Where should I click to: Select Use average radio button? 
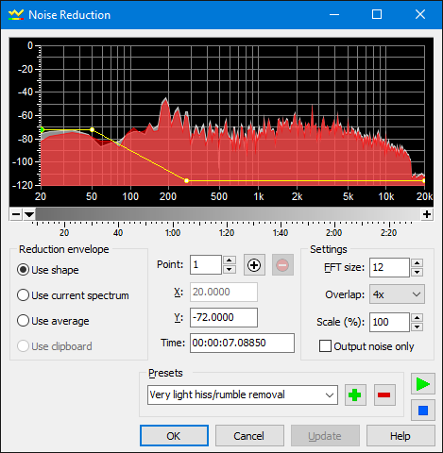[x=23, y=321]
